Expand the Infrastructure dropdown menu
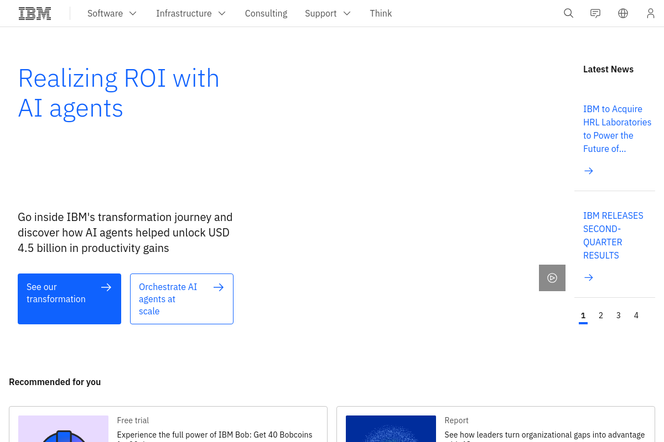The image size is (664, 442). click(191, 13)
